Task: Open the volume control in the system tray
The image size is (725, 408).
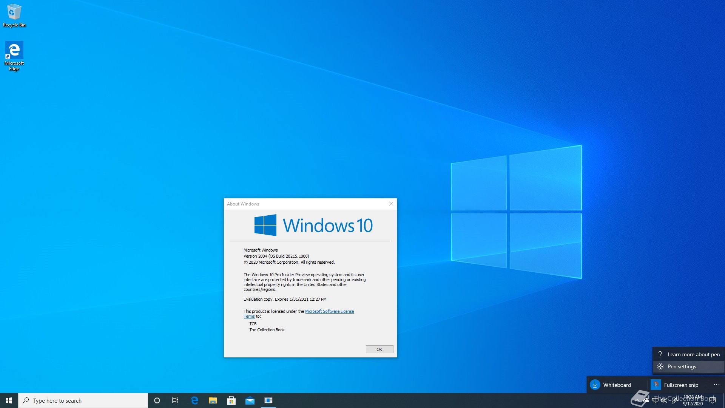Action: pos(664,400)
